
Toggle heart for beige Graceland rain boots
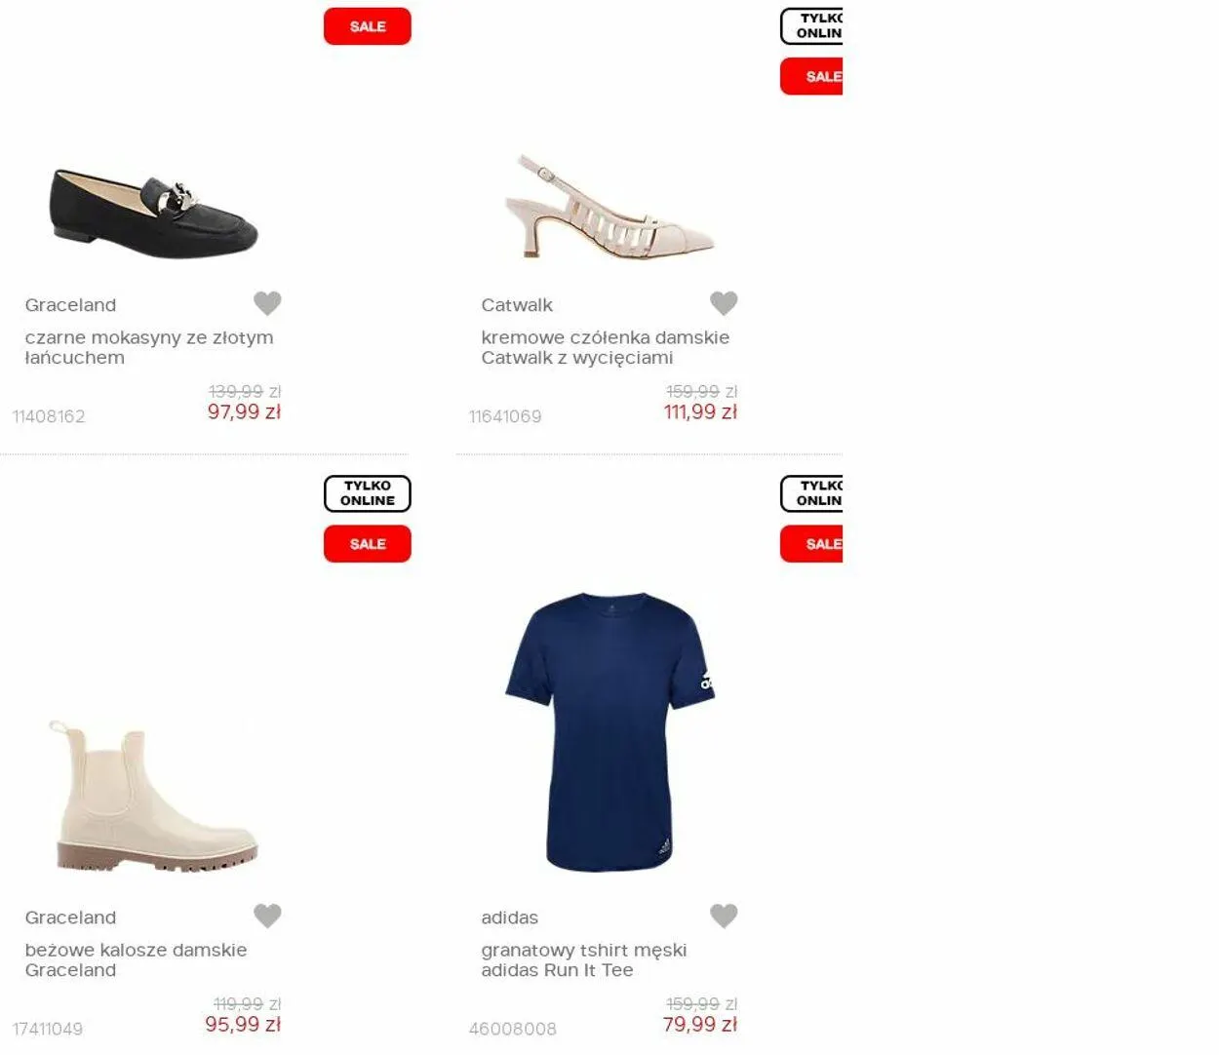click(267, 916)
